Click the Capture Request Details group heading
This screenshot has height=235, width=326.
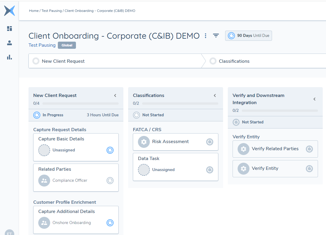(x=60, y=129)
